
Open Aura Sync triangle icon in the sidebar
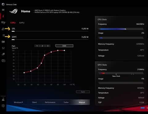3,29
